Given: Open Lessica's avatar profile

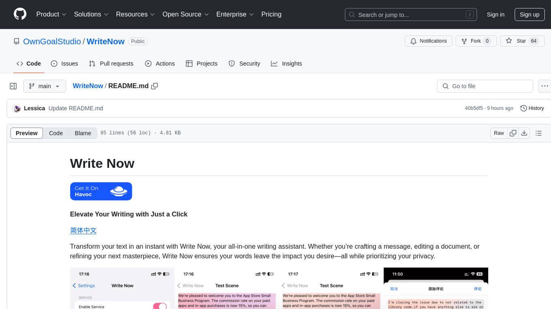Looking at the screenshot, I should 17,108.
